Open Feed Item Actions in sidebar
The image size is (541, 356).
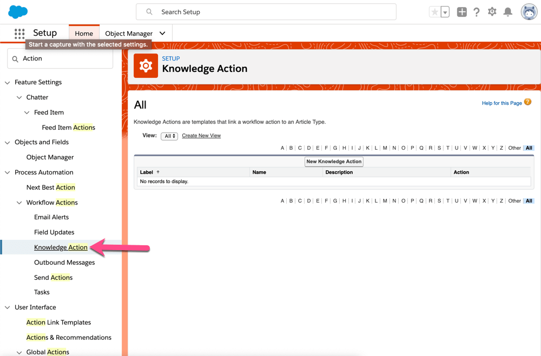68,127
